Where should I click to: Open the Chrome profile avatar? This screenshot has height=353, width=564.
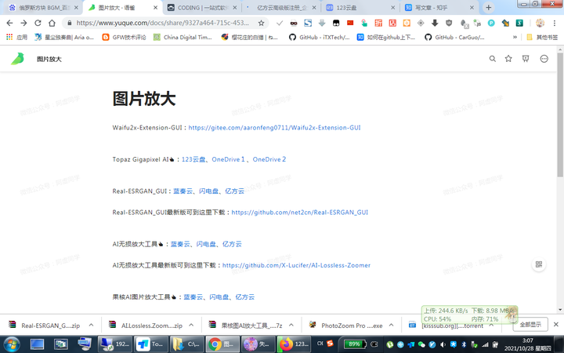coord(540,23)
